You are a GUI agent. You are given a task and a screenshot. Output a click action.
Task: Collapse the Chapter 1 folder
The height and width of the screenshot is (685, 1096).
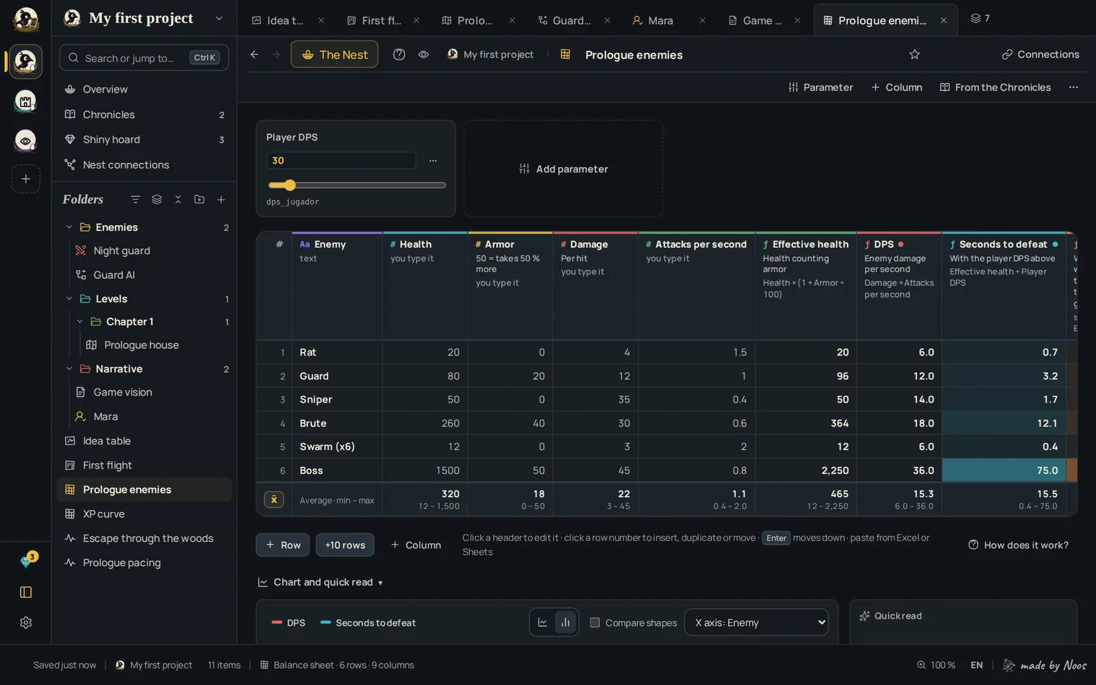[80, 321]
